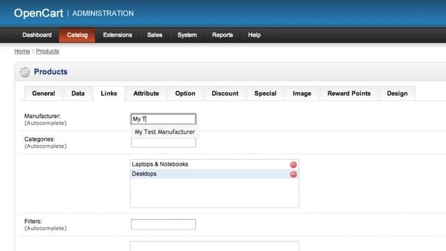The width and height of the screenshot is (446, 251).
Task: Switch to the Data tab
Action: click(78, 93)
